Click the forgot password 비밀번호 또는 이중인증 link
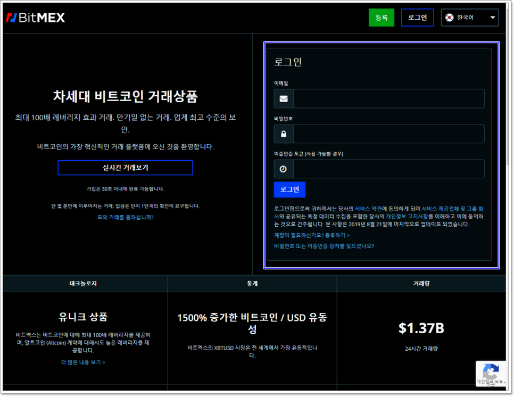The image size is (514, 396). pyautogui.click(x=324, y=246)
